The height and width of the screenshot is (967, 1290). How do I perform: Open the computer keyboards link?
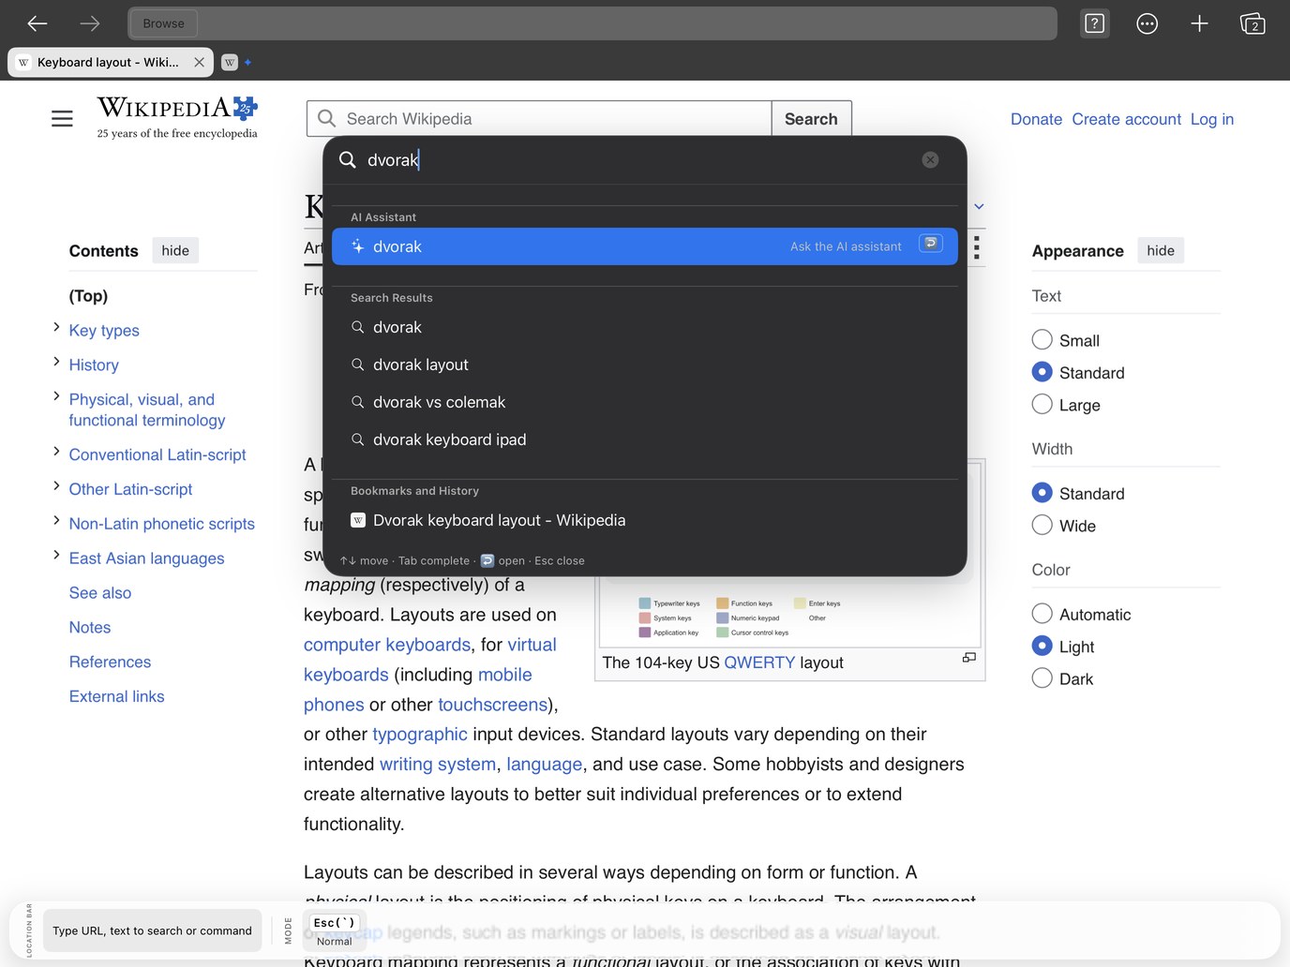387,645
